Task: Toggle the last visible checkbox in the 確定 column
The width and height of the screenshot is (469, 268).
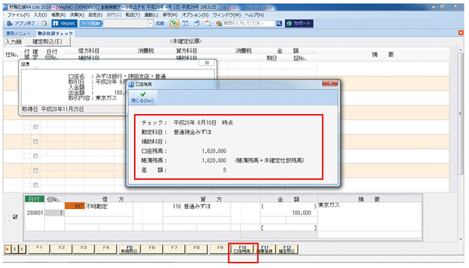Action: click(x=36, y=185)
